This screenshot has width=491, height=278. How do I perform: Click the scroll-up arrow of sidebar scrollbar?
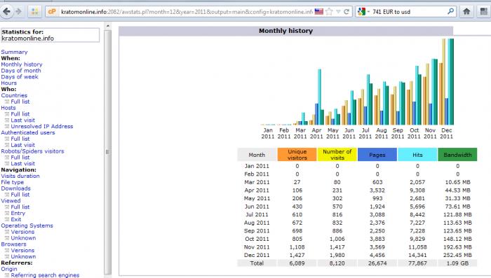click(108, 27)
